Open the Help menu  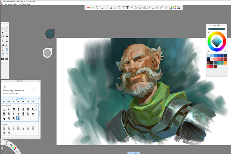click(x=28, y=4)
